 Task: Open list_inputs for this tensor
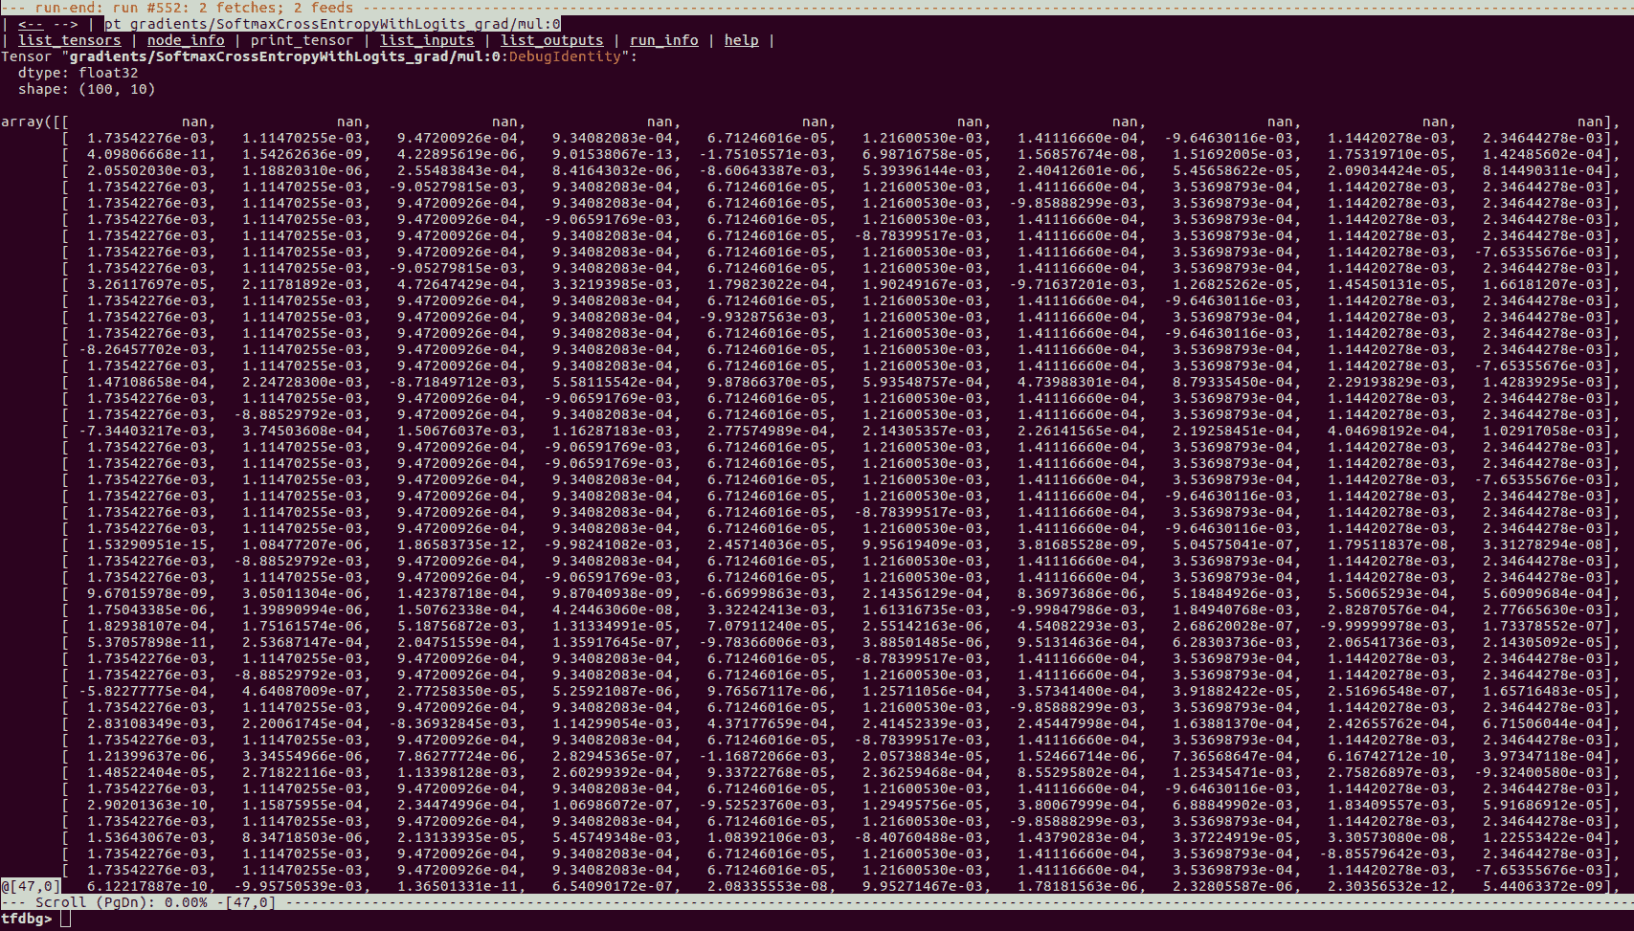[x=427, y=40]
